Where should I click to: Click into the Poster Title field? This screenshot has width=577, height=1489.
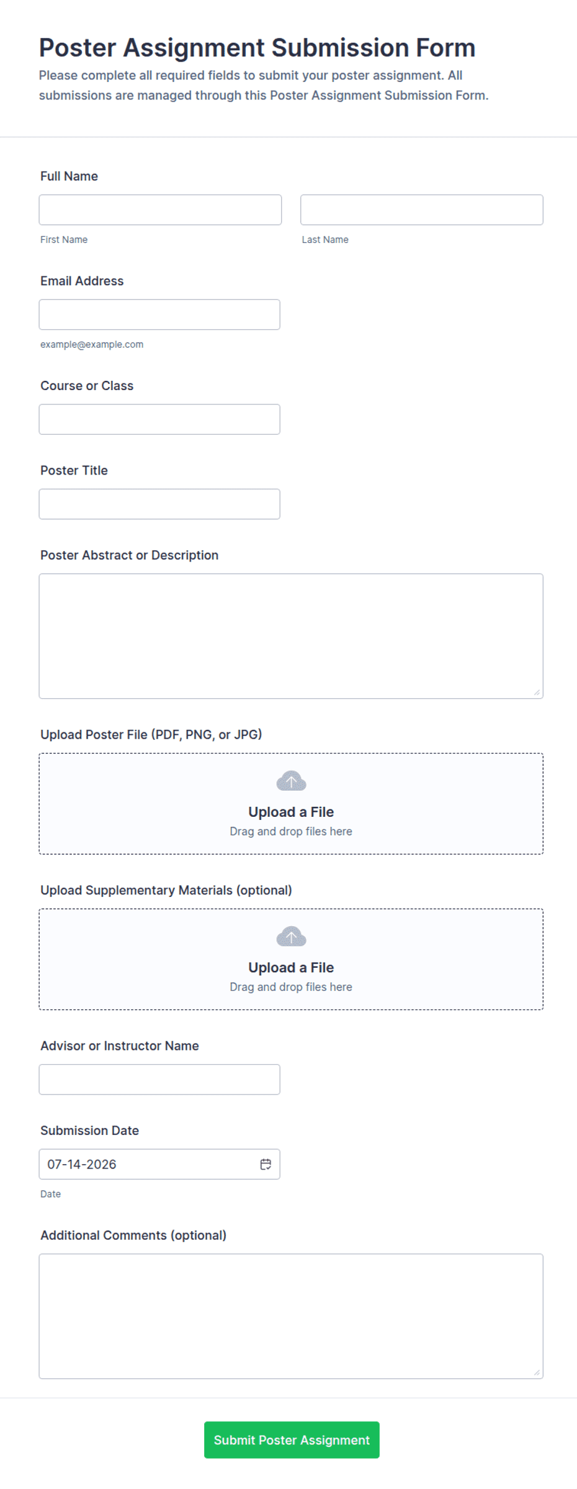click(x=159, y=504)
